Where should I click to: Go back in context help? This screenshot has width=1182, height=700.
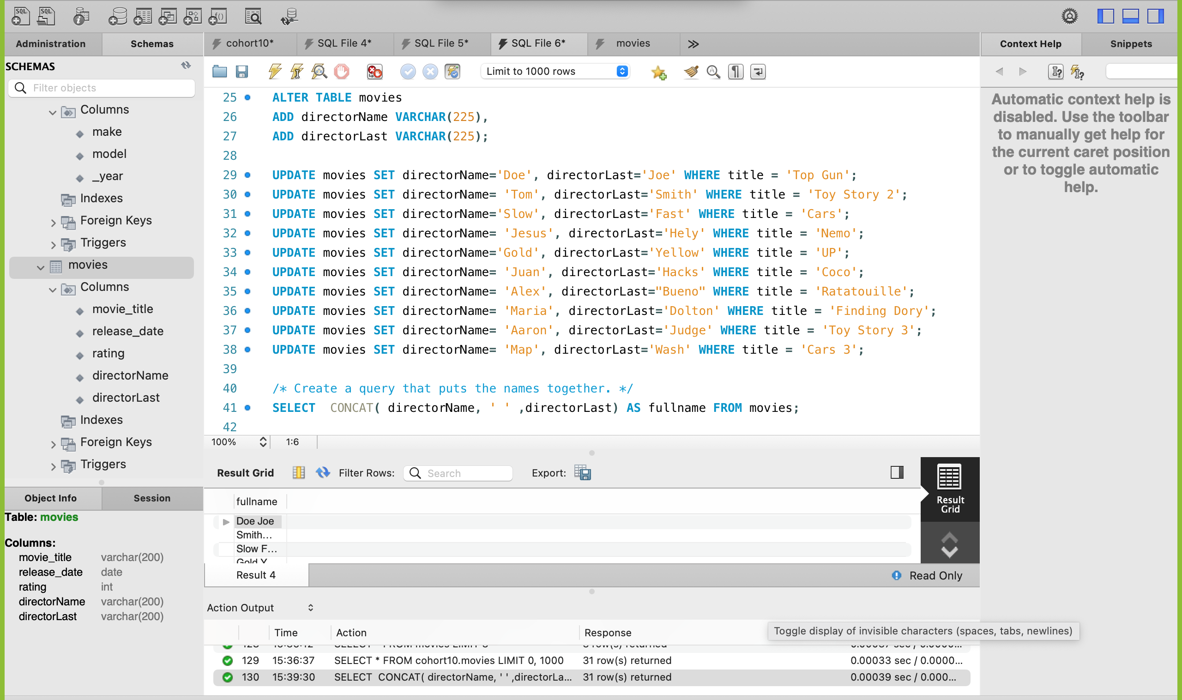coord(999,72)
